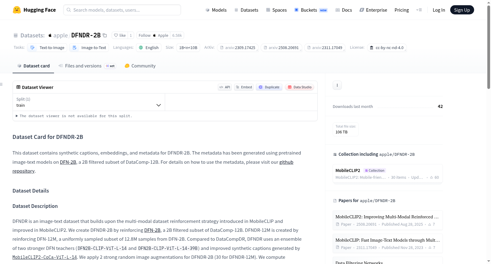The width and height of the screenshot is (491, 264).
Task: Switch to the Community tab
Action: (x=140, y=66)
